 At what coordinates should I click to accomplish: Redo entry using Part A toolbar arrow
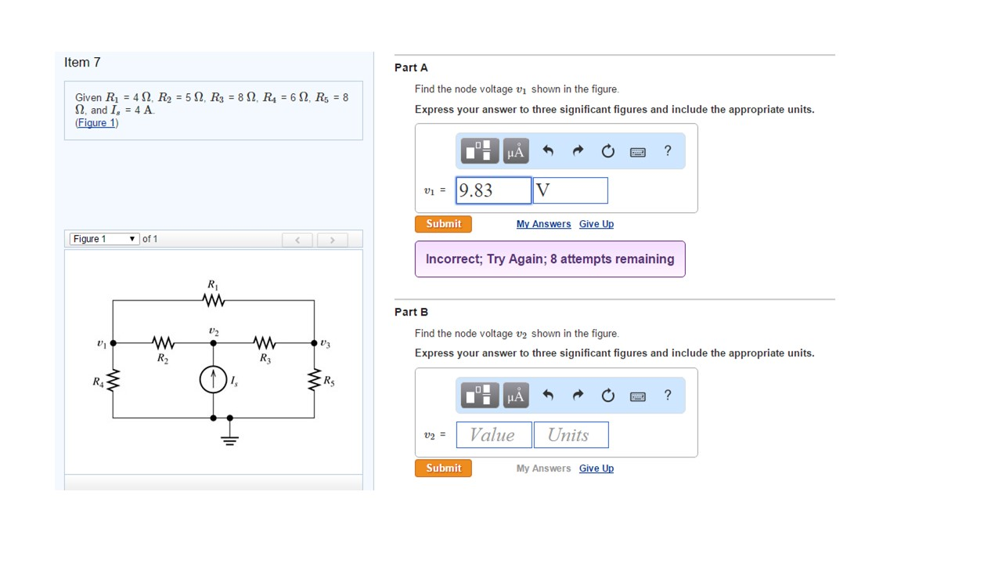point(578,150)
